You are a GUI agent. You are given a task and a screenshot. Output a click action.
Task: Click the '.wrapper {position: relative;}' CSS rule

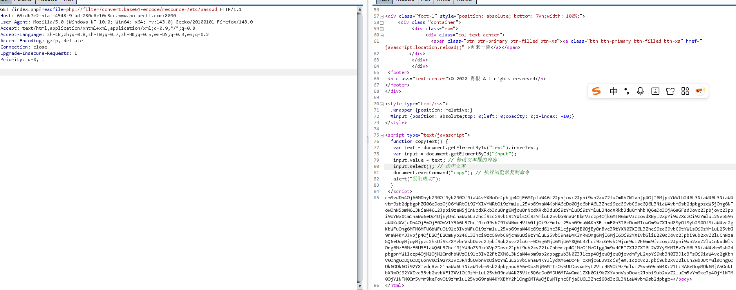coord(432,110)
